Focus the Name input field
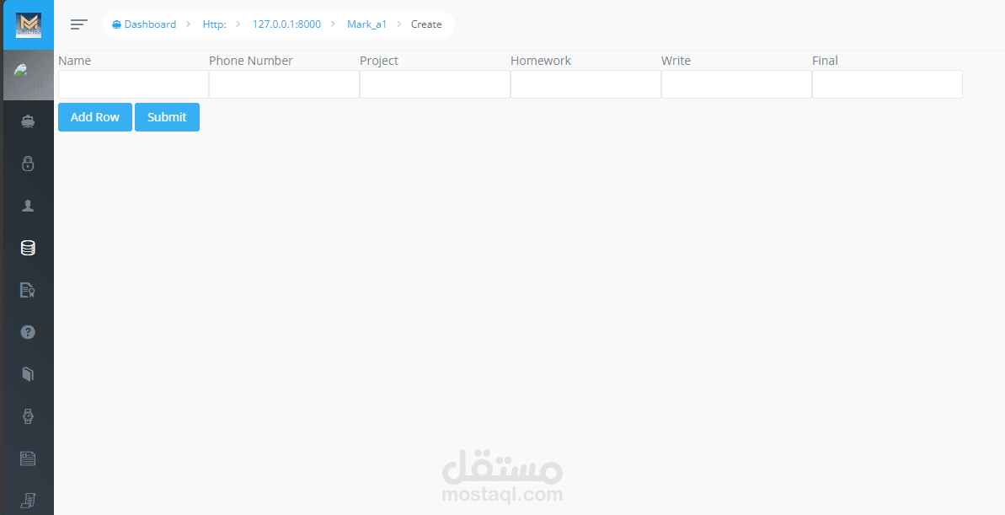The width and height of the screenshot is (1005, 515). [133, 84]
